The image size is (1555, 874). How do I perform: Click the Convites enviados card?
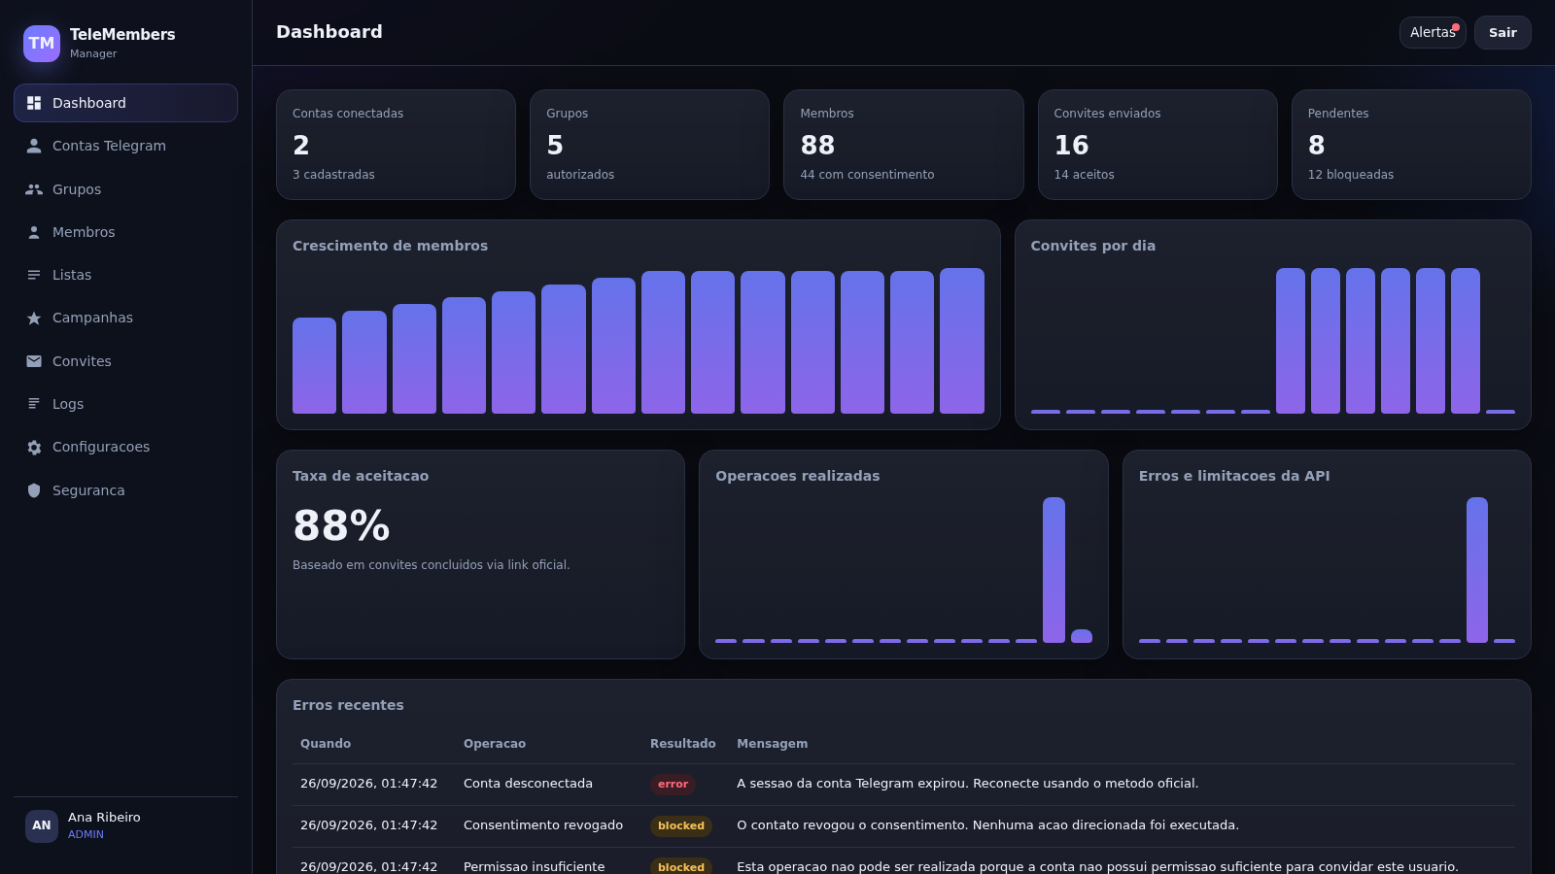(x=1158, y=145)
